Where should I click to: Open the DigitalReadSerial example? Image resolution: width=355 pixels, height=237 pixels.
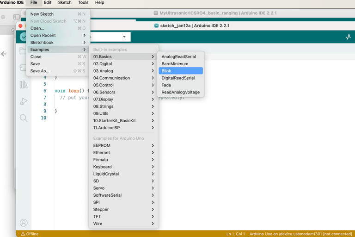tap(181, 78)
